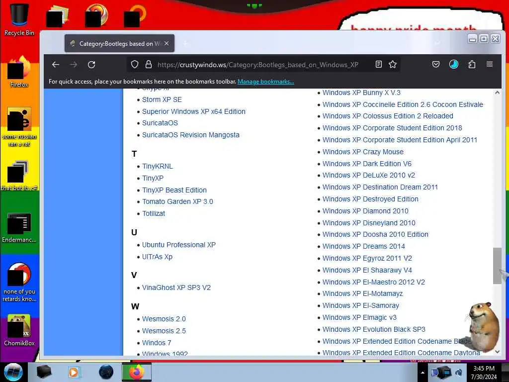This screenshot has height=382, width=509.
Task: Click the volume speaker tray icon
Action: (459, 373)
